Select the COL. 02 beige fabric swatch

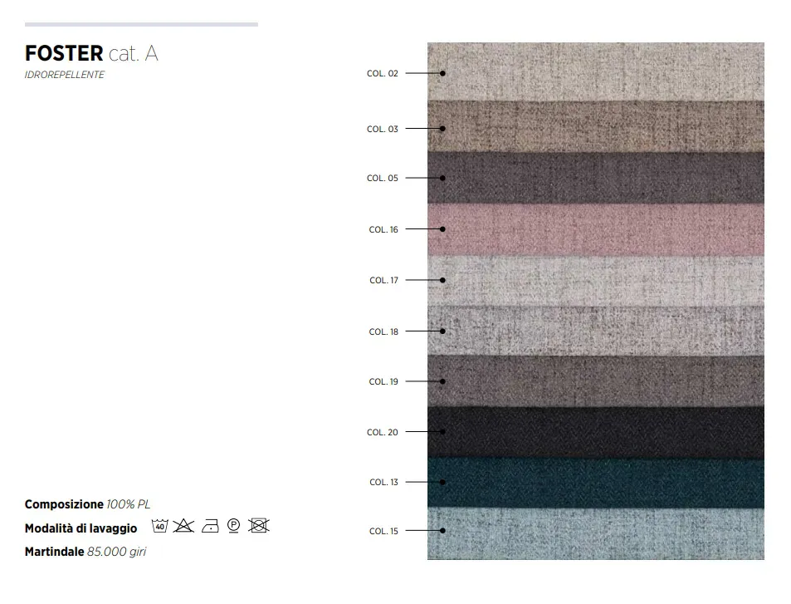(596, 71)
